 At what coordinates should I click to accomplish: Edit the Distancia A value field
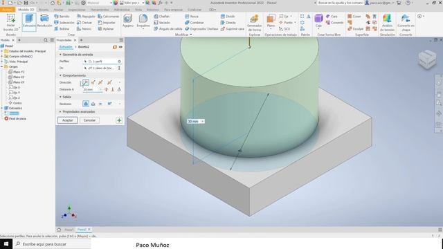[x=92, y=89]
